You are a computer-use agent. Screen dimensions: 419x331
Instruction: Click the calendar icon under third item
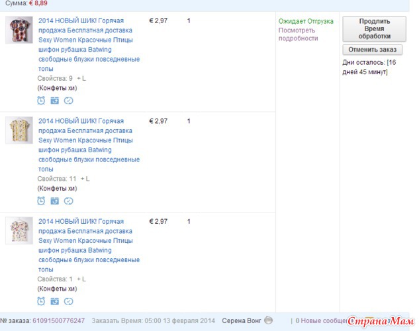coord(55,302)
